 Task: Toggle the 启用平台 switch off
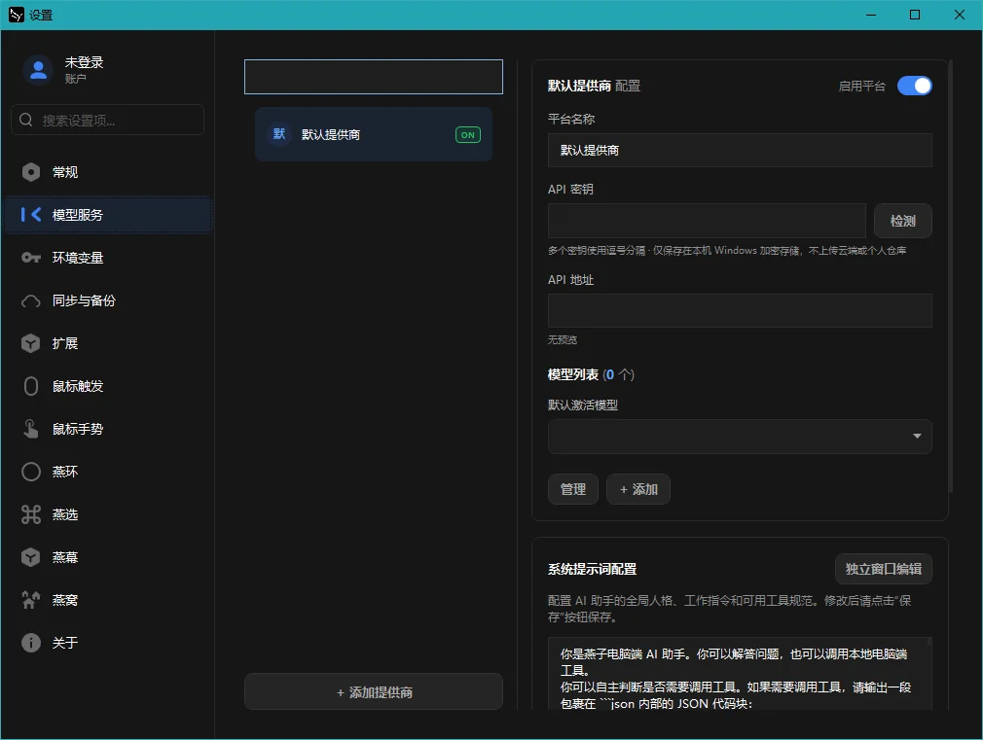click(x=914, y=86)
